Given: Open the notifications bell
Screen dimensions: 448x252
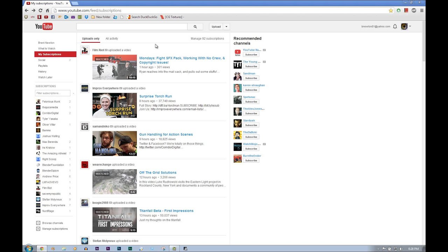Looking at the screenshot, I should [x=395, y=27].
